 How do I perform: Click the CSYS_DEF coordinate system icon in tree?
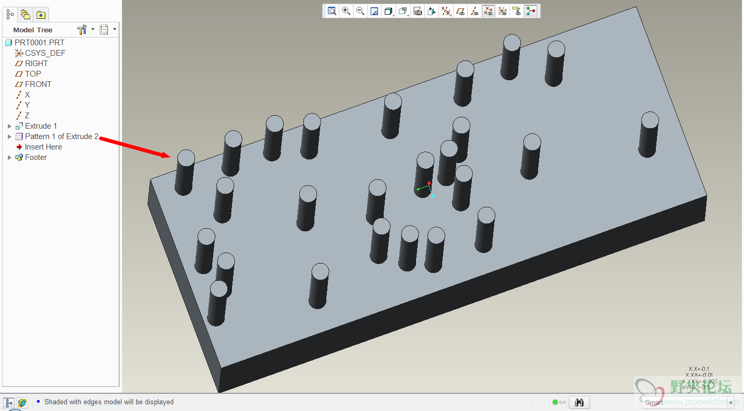point(19,53)
